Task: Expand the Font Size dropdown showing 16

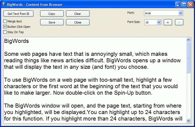Action: click(x=159, y=22)
